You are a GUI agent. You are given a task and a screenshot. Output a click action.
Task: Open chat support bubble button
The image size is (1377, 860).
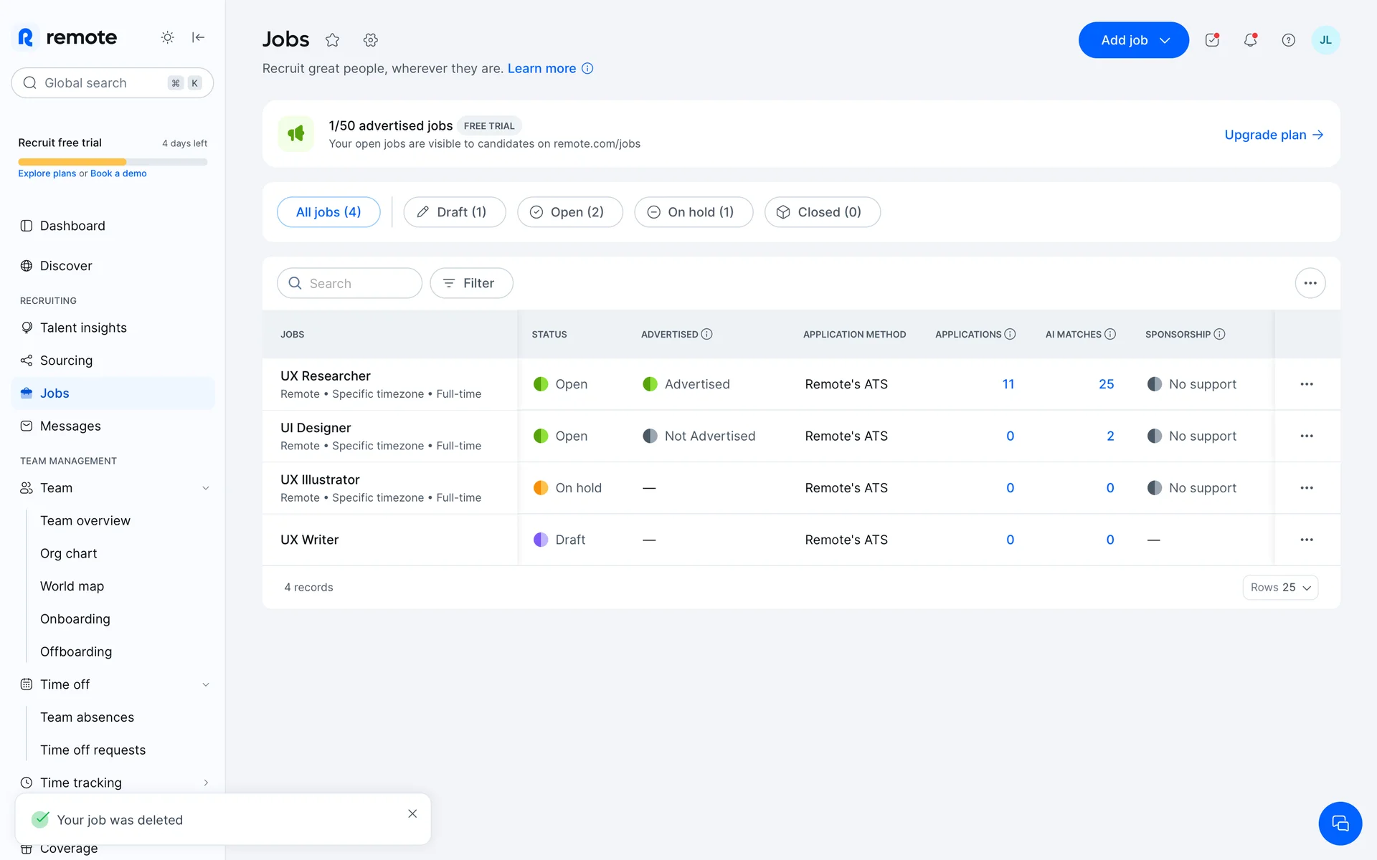point(1340,823)
